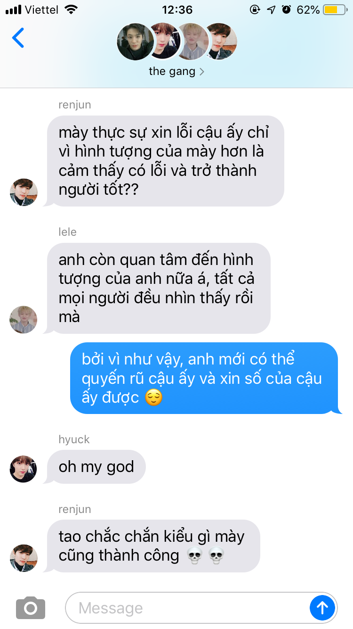Viewport: 353px width, 629px height.
Task: Tap renjun's message with skull emojis
Action: pos(152,546)
